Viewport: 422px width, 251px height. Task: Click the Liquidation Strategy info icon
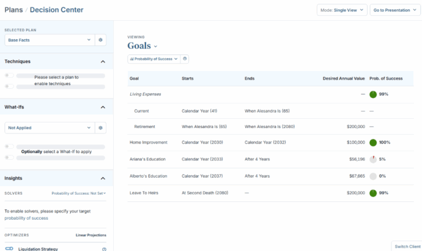pos(104,249)
